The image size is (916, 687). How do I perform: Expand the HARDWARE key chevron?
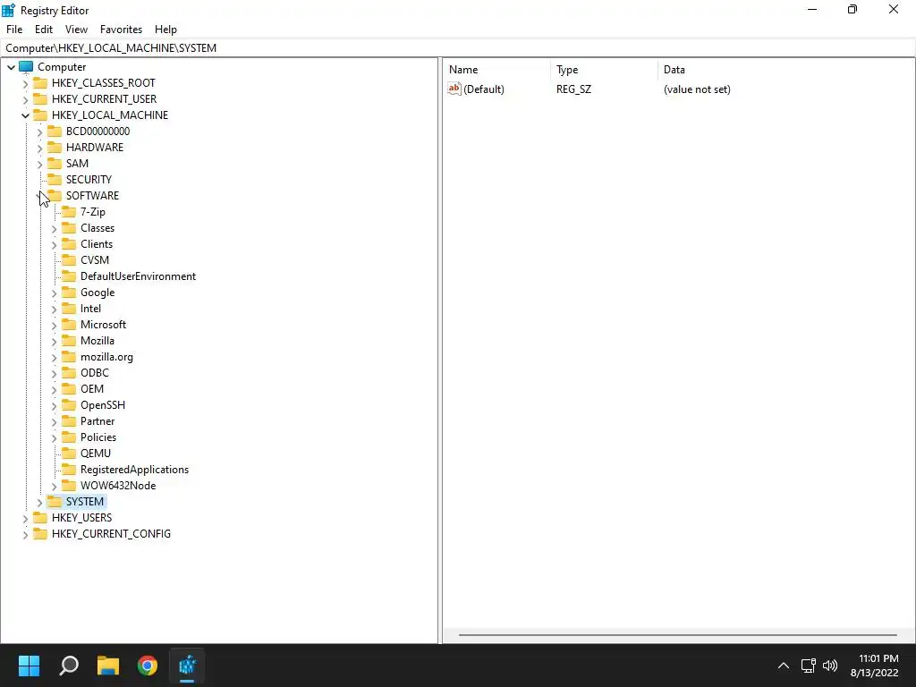click(39, 148)
